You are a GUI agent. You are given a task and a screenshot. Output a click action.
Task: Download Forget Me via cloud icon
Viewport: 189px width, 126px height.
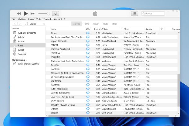pos(88,53)
